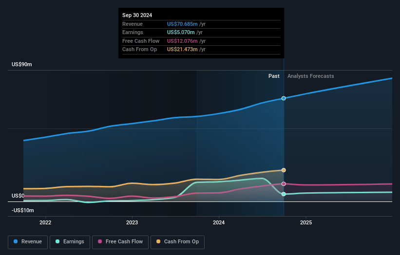This screenshot has width=400, height=255.
Task: Toggle the Earnings legend button
Action: (70, 242)
